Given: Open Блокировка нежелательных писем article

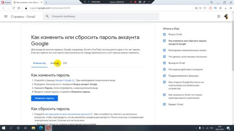Looking at the screenshot, I should (x=187, y=50).
